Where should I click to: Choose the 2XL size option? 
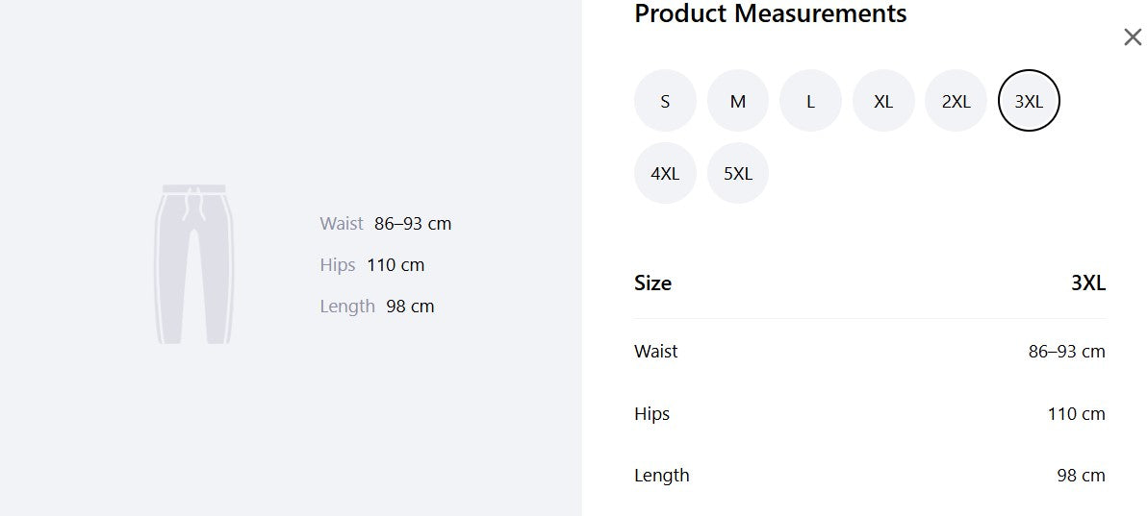(957, 101)
